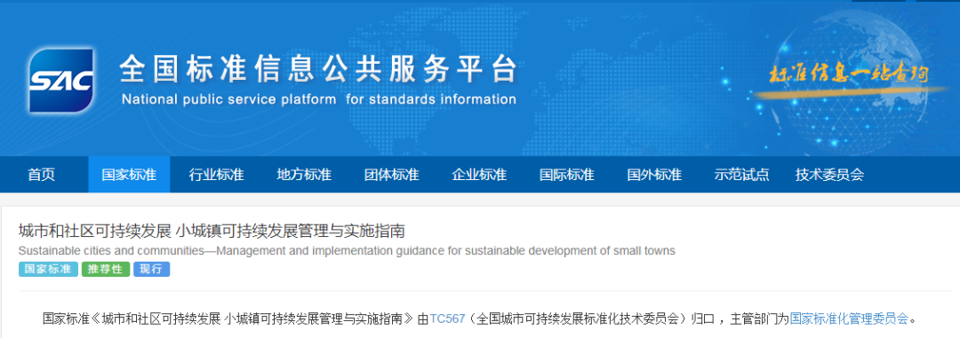960x338 pixels.
Task: Select the 国家标准 navigation tab
Action: pyautogui.click(x=129, y=175)
